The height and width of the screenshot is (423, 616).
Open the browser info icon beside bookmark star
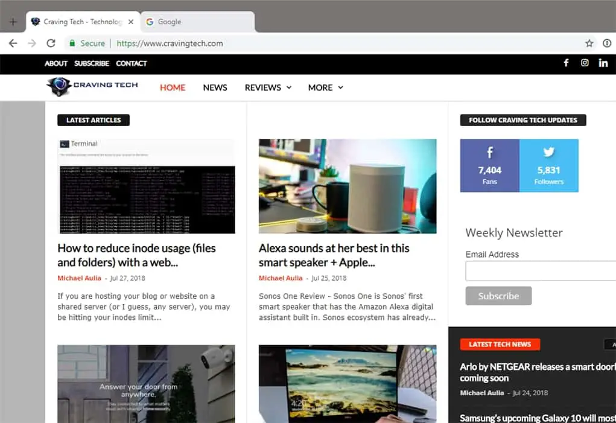click(607, 43)
